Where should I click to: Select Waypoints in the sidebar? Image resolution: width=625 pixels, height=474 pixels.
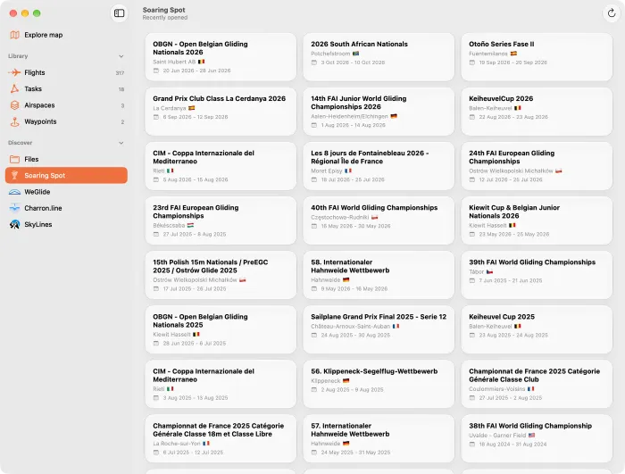(66, 121)
